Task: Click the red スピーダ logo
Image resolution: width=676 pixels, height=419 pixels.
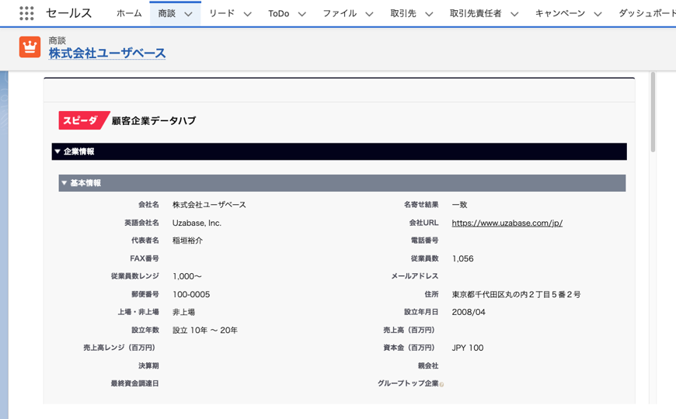Action: coord(83,120)
